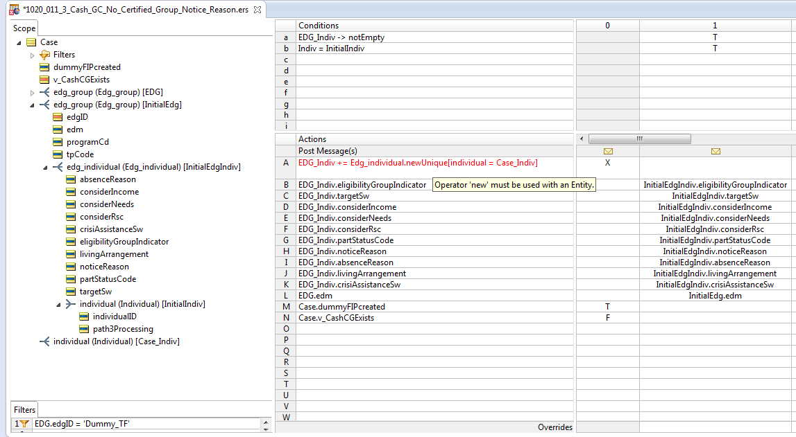Collapse the edg_individual [InitialEdgIndiv] node
This screenshot has width=796, height=437.
[x=45, y=167]
